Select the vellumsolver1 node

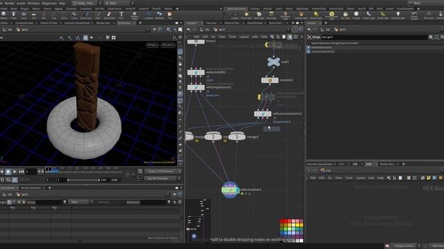click(x=230, y=190)
